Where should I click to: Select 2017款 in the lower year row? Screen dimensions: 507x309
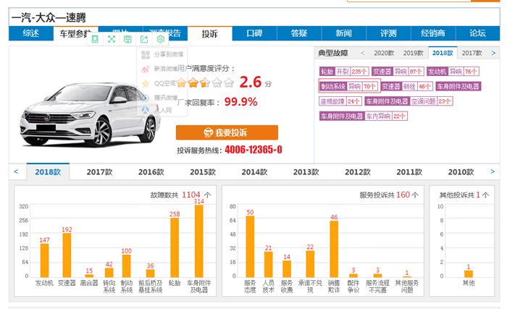pos(99,172)
